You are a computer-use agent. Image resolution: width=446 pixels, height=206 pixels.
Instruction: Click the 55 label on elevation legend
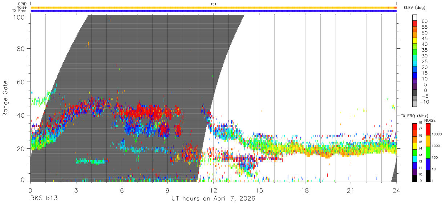pos(424,27)
